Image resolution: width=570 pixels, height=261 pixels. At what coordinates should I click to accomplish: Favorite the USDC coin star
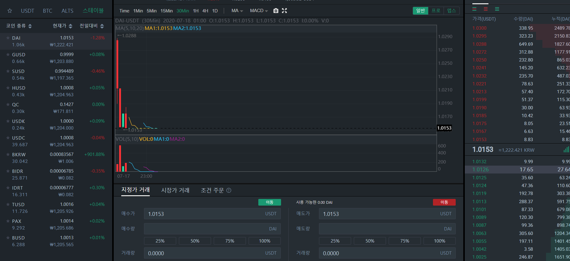[x=8, y=138]
